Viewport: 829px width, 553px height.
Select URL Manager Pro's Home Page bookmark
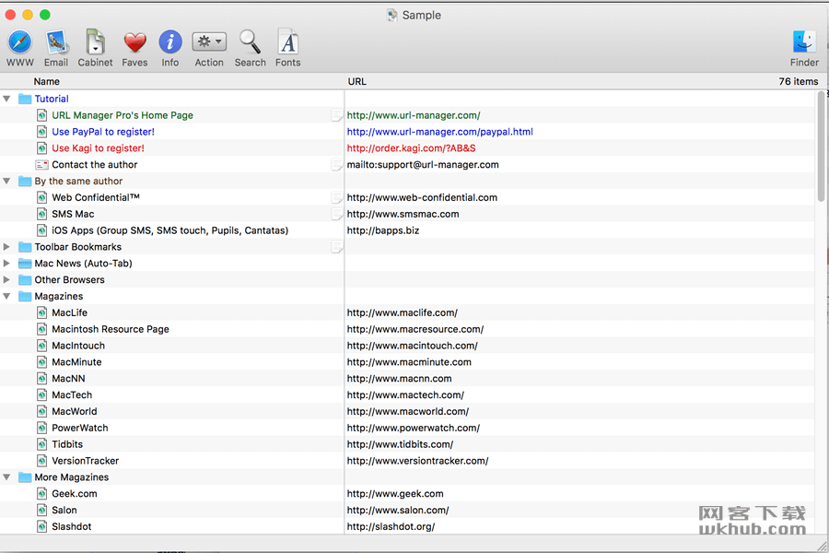click(x=123, y=115)
